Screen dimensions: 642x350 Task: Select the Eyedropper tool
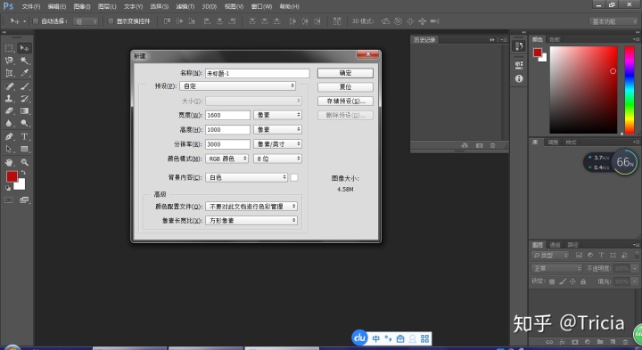(x=25, y=73)
